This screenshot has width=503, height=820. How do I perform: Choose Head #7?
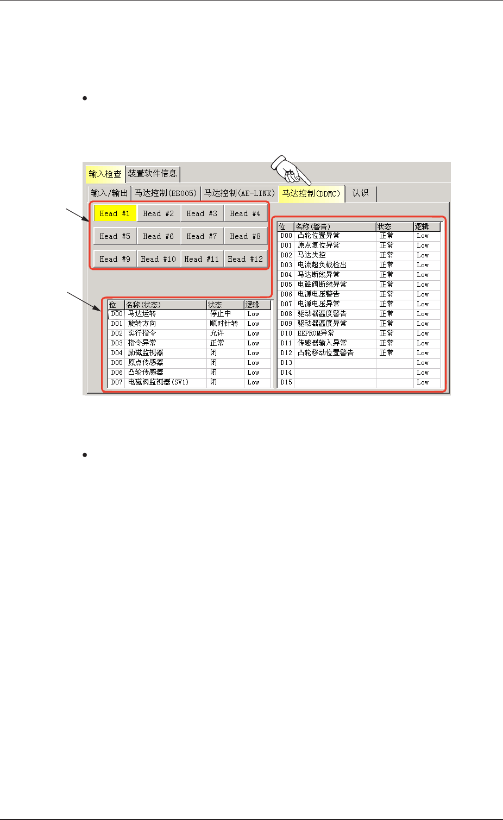point(202,236)
